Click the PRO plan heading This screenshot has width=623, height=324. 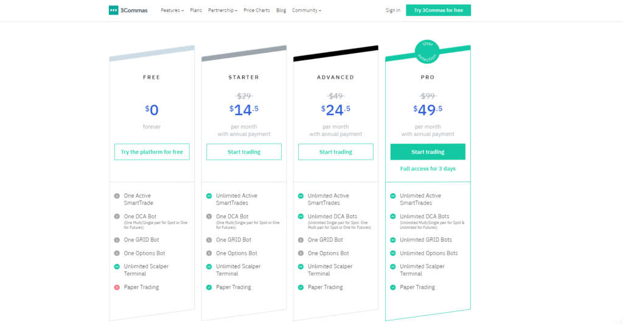428,77
